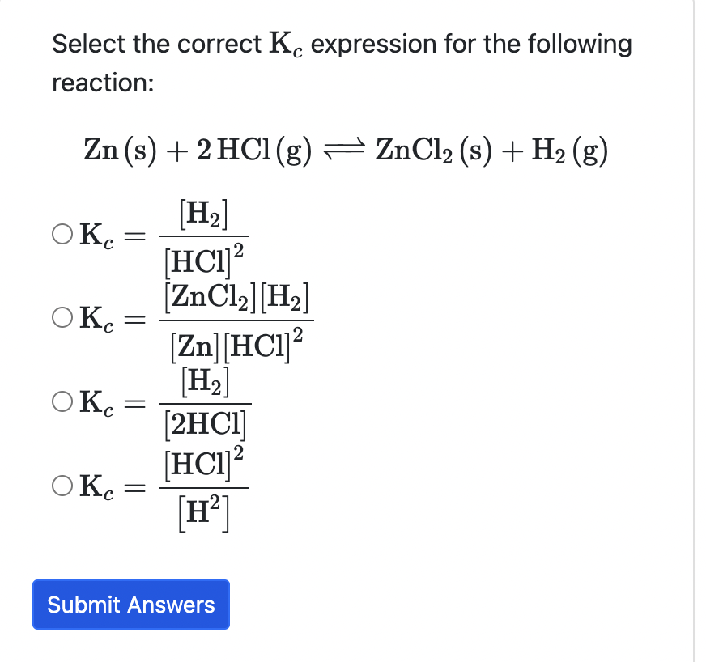The width and height of the screenshot is (706, 662).
Task: Click the [2HCl] denominator in option three
Action: point(205,422)
